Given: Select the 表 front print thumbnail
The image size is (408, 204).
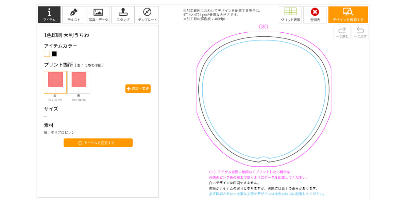Looking at the screenshot, I should click(55, 82).
